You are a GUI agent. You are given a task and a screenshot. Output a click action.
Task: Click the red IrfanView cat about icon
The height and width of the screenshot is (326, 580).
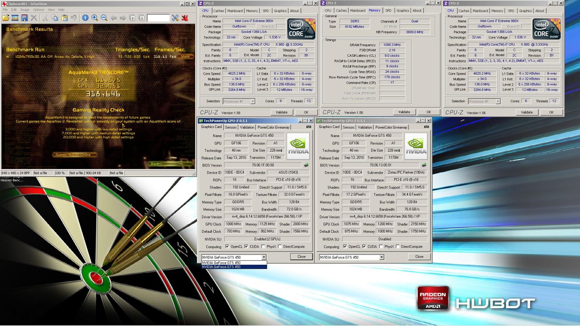tap(185, 18)
